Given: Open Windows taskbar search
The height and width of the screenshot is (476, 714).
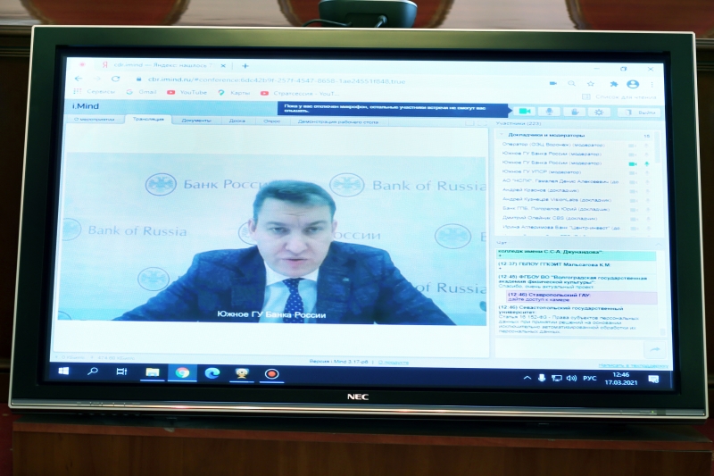Looking at the screenshot, I should (x=93, y=372).
